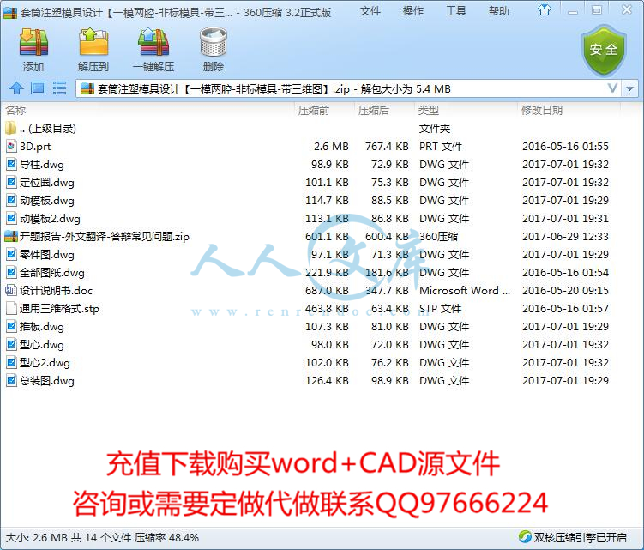This screenshot has width=644, height=550.
Task: Click the 删除 (Delete) trash icon
Action: 214,42
